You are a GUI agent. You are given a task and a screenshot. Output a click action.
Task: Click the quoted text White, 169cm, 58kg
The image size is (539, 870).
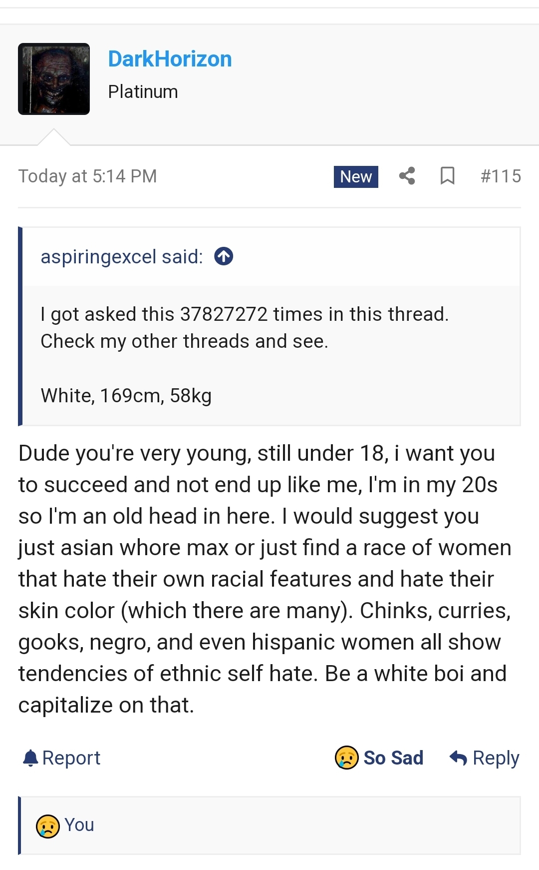point(126,396)
